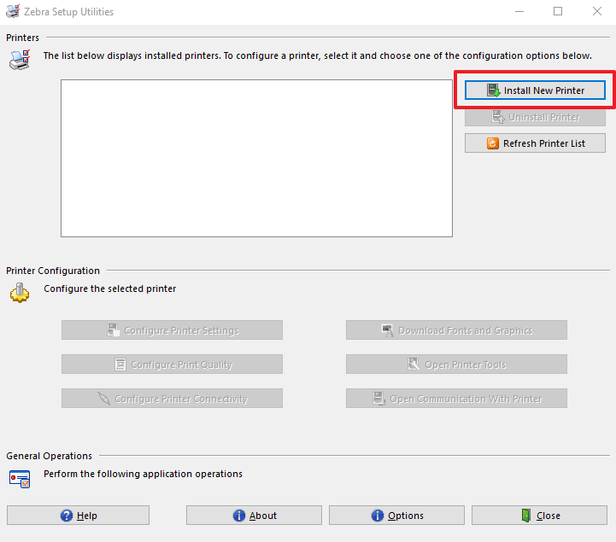Click the yellow gear Printer Configuration icon
Viewport: 616px width, 542px height.
tap(19, 293)
